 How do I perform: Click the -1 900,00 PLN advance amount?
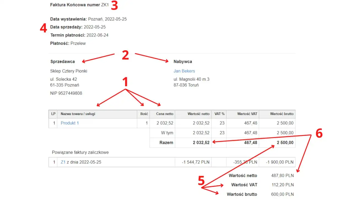(x=280, y=162)
